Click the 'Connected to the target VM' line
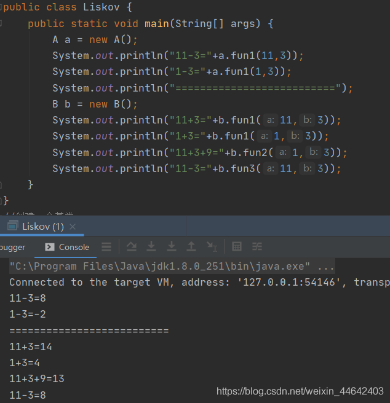390x403 pixels. click(199, 283)
